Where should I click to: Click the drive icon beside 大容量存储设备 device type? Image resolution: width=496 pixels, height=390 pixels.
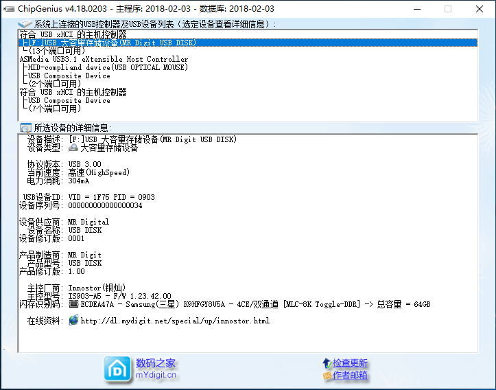[x=73, y=148]
